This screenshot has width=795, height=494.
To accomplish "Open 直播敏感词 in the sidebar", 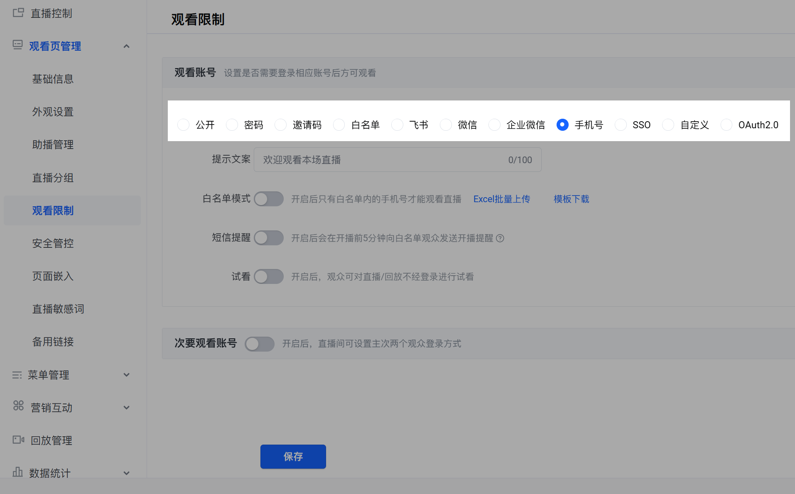I will [x=58, y=309].
